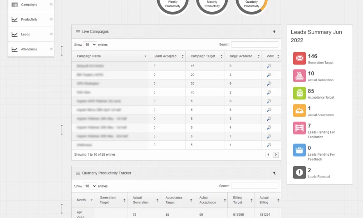Click the Live Campaigns panel menu icon
This screenshot has height=218, width=363.
click(78, 32)
